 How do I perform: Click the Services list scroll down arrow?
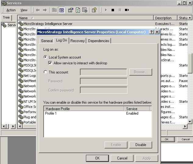tap(190, 122)
